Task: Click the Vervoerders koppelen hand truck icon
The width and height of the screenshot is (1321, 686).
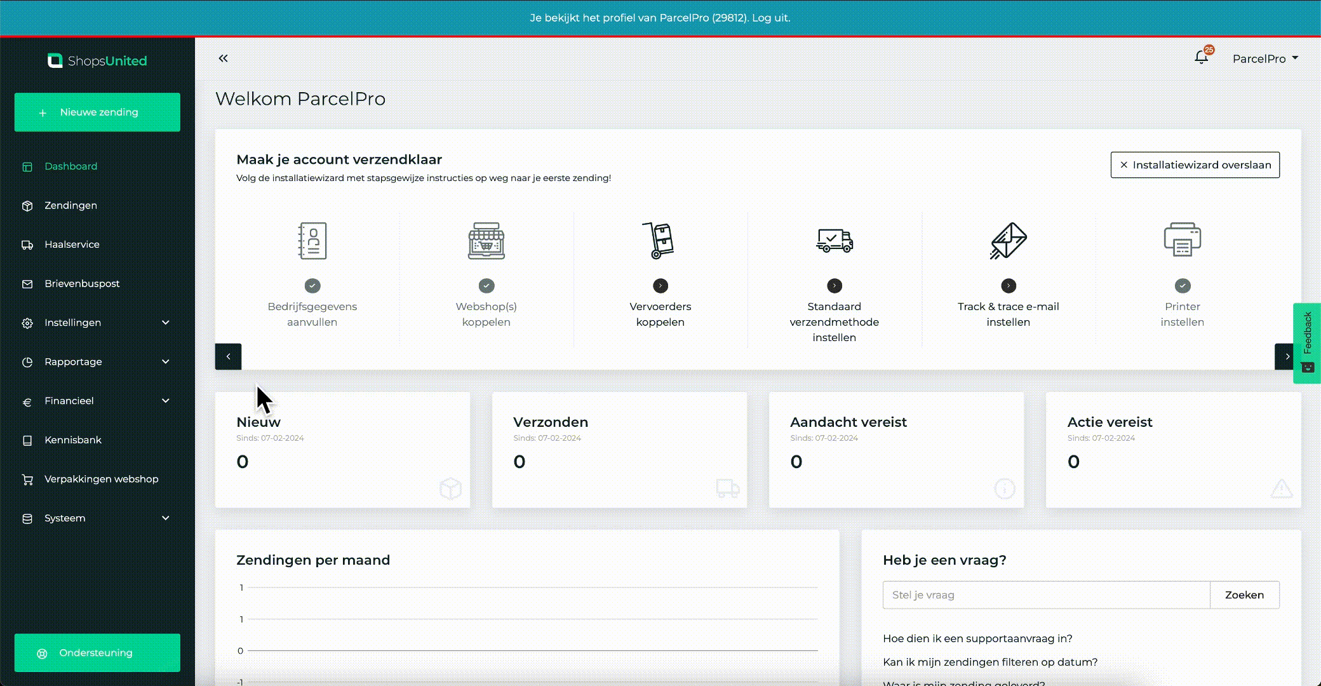Action: pos(659,241)
